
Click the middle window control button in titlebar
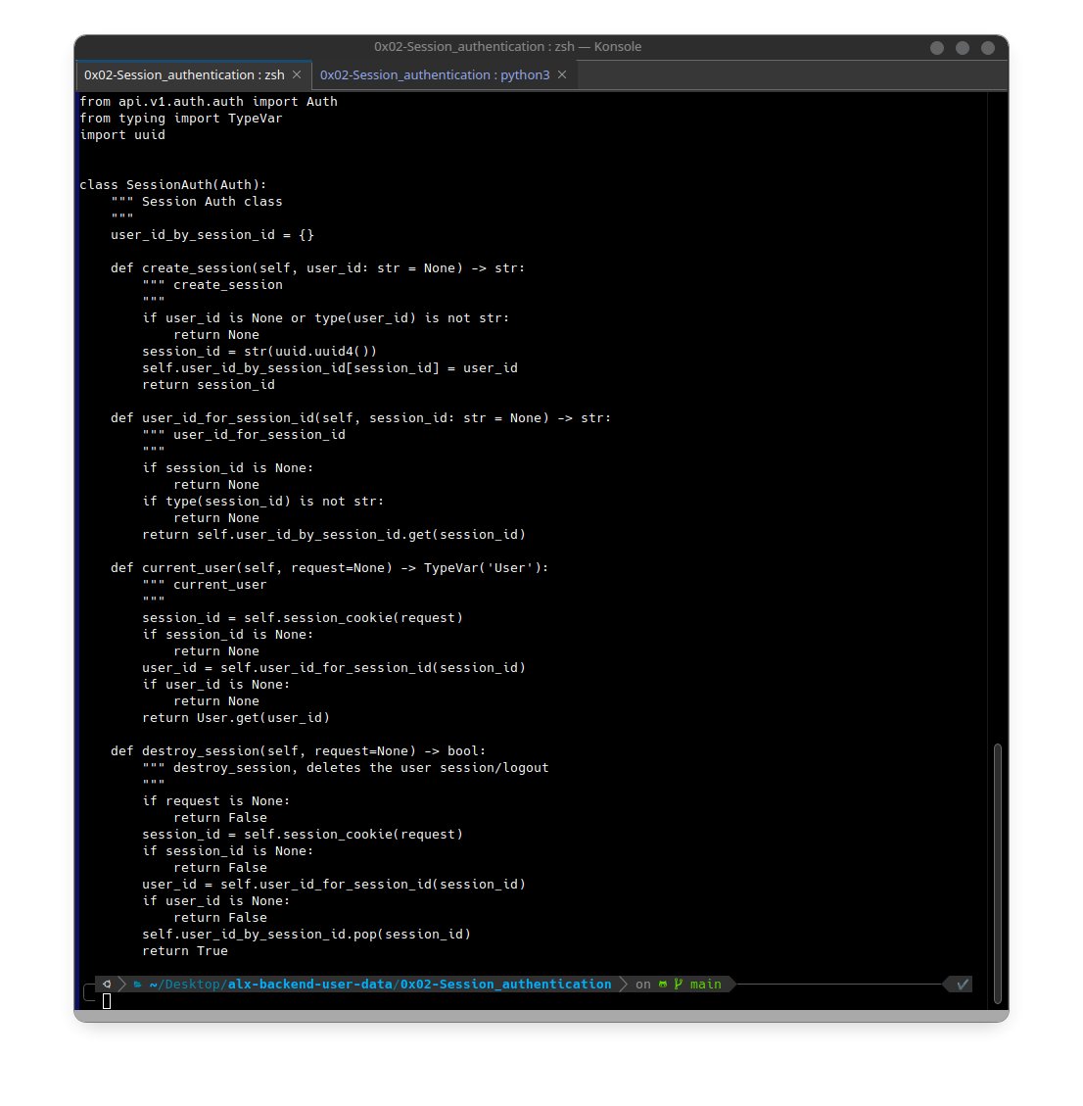963,47
